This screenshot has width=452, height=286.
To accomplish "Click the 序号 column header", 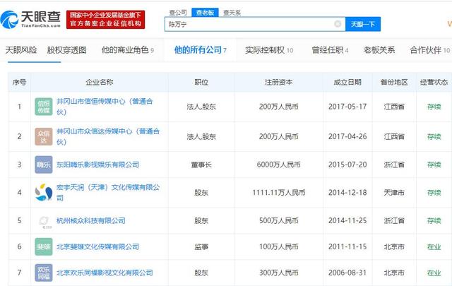I will tap(19, 82).
